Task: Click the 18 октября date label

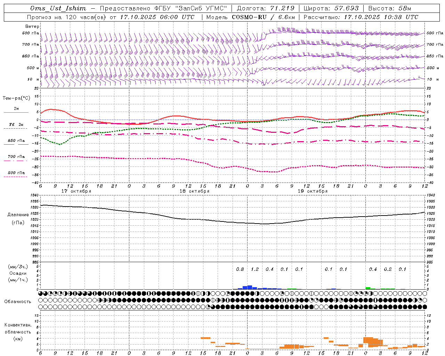Action: click(x=194, y=191)
